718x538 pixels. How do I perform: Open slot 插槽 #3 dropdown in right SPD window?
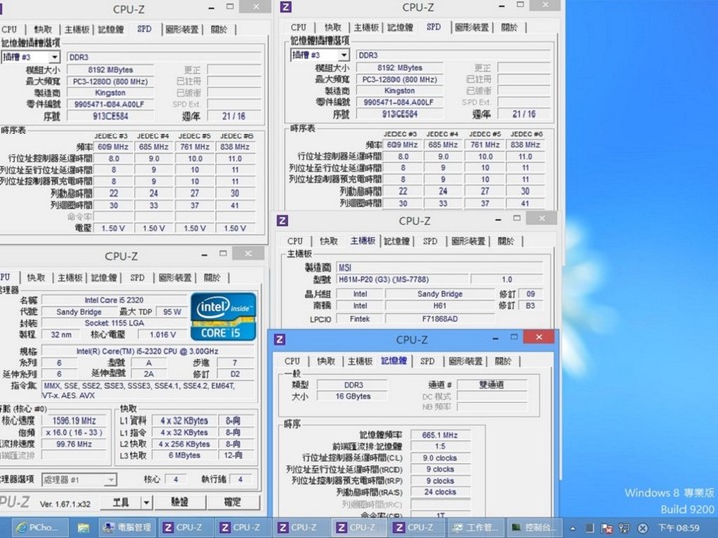[x=343, y=55]
